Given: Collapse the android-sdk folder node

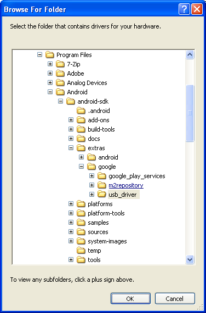Looking at the screenshot, I should pos(60,101).
